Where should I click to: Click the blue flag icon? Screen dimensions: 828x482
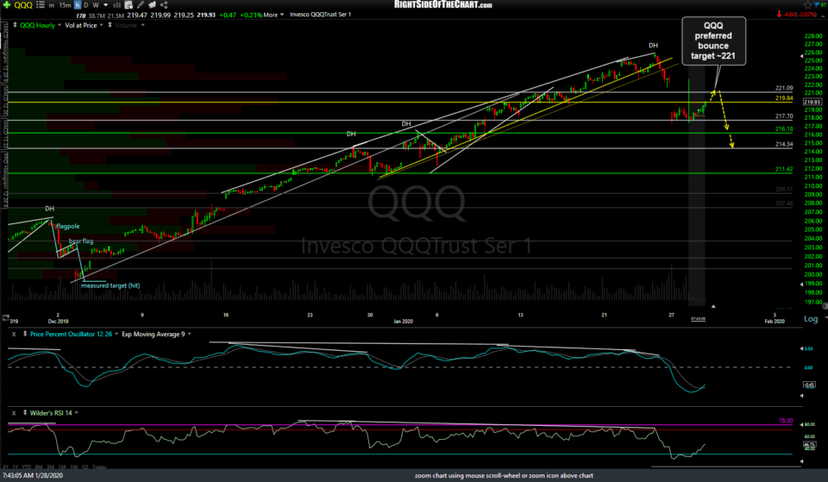pyautogui.click(x=816, y=5)
